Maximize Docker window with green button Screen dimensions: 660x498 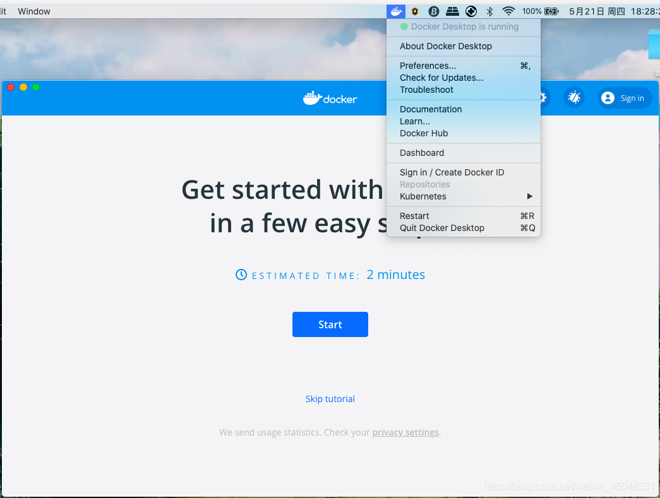pos(36,87)
